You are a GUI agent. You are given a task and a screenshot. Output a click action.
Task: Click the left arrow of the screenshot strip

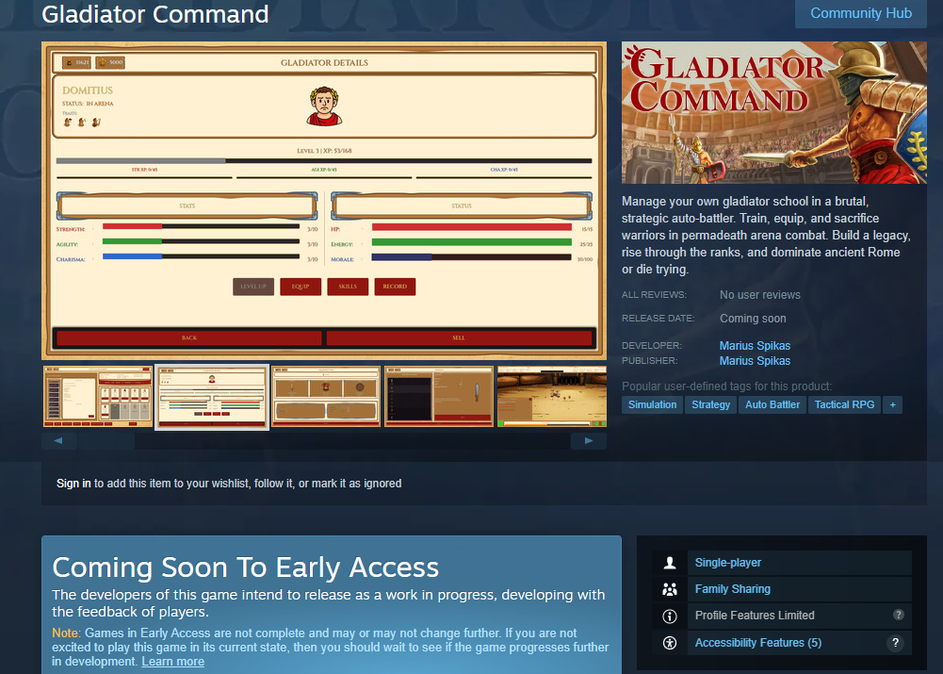point(58,441)
